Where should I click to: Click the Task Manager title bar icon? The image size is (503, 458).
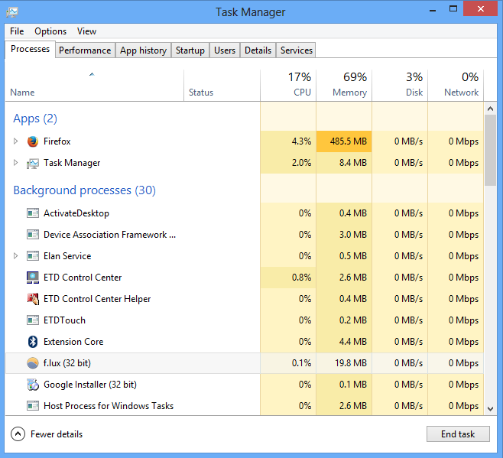point(12,12)
